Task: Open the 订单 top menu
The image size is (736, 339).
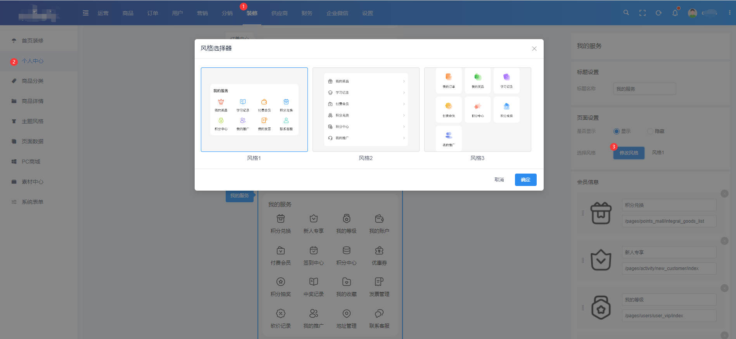Action: point(153,13)
